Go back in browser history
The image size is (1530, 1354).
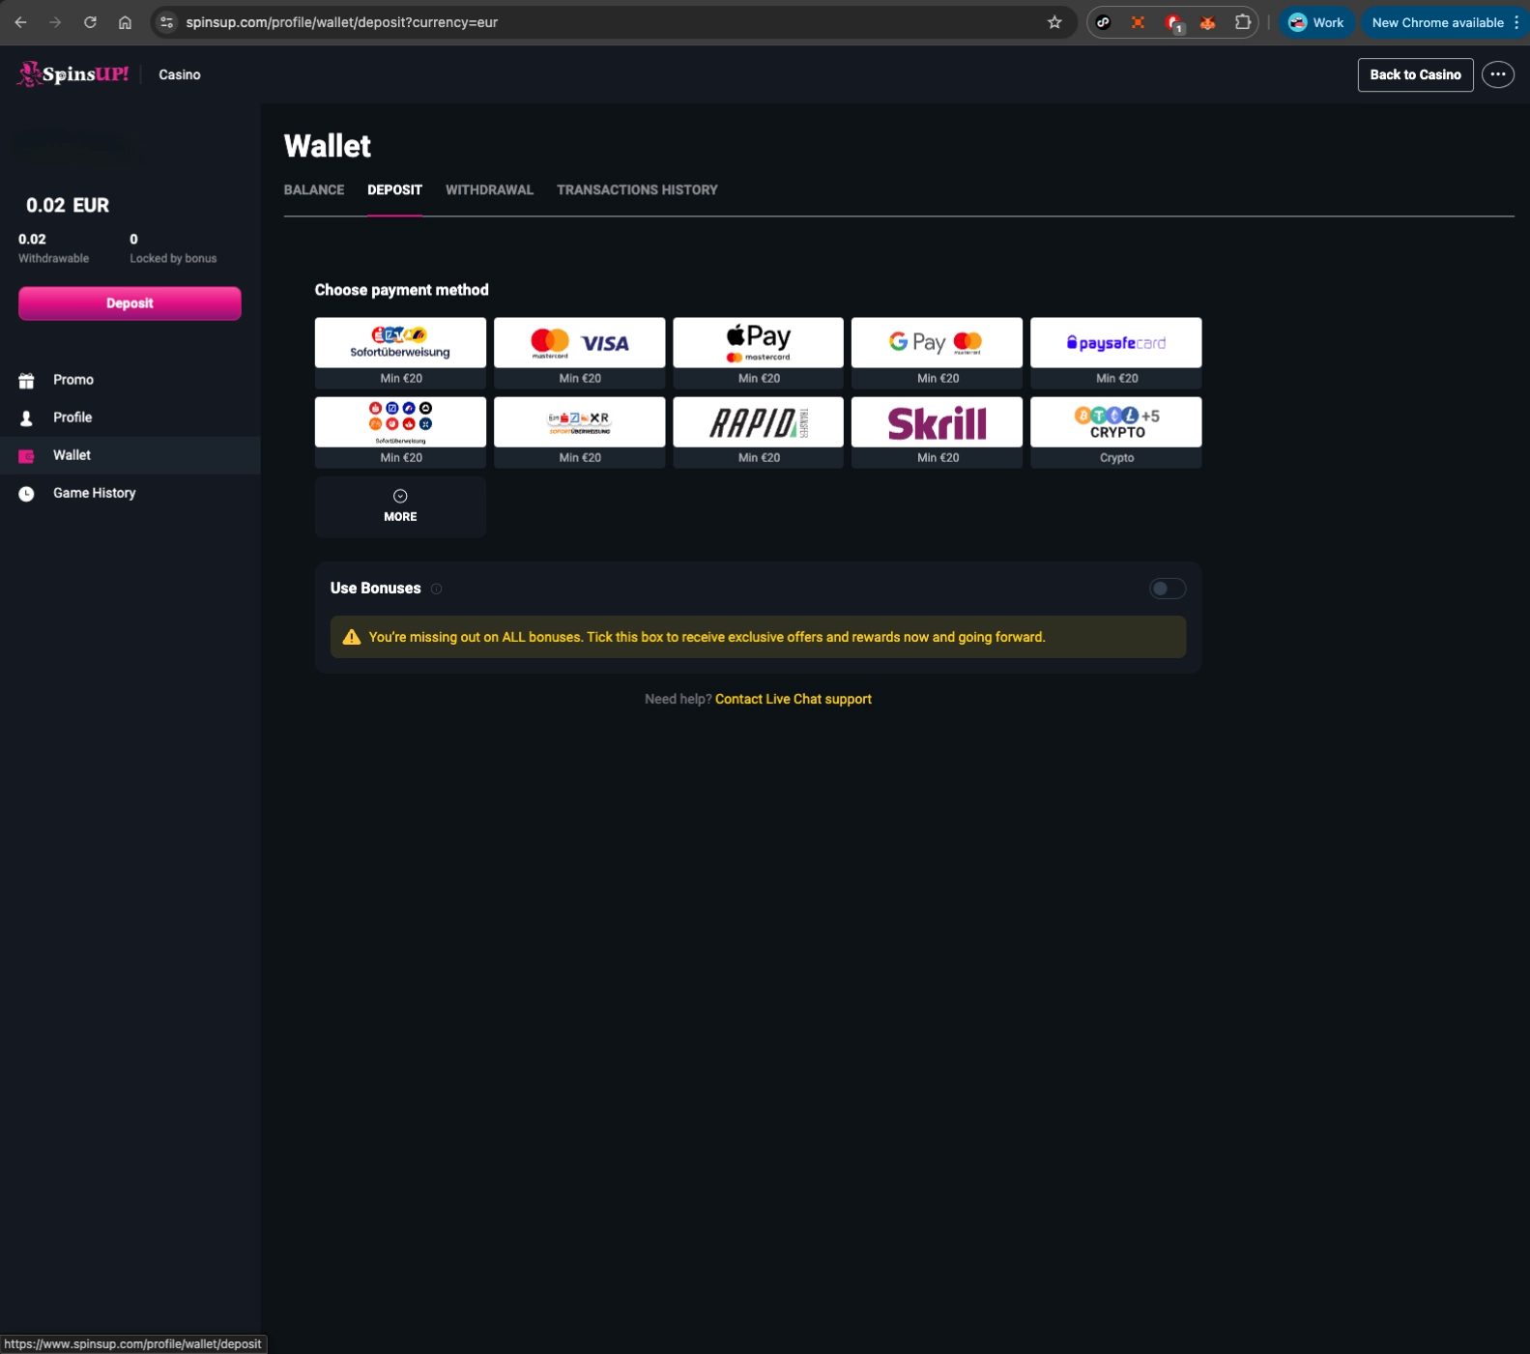click(20, 22)
